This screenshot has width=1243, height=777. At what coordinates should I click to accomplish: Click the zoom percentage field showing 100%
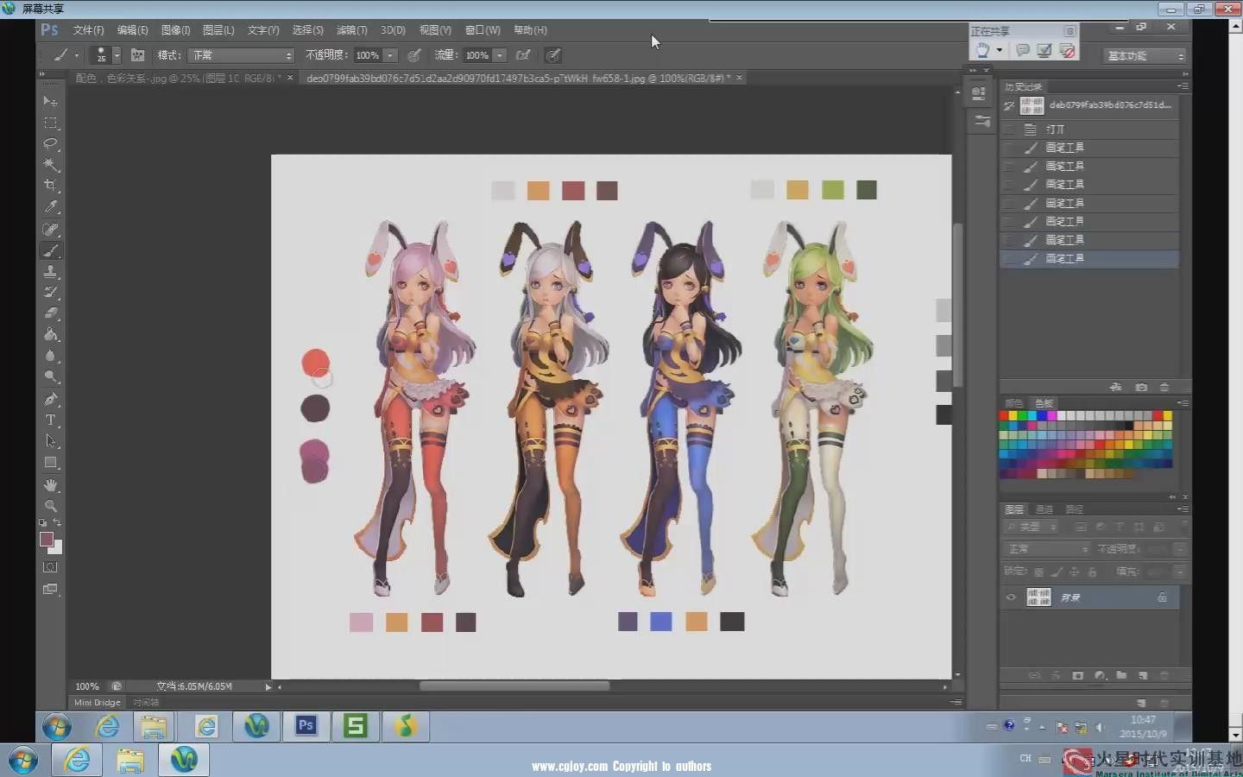[x=87, y=686]
